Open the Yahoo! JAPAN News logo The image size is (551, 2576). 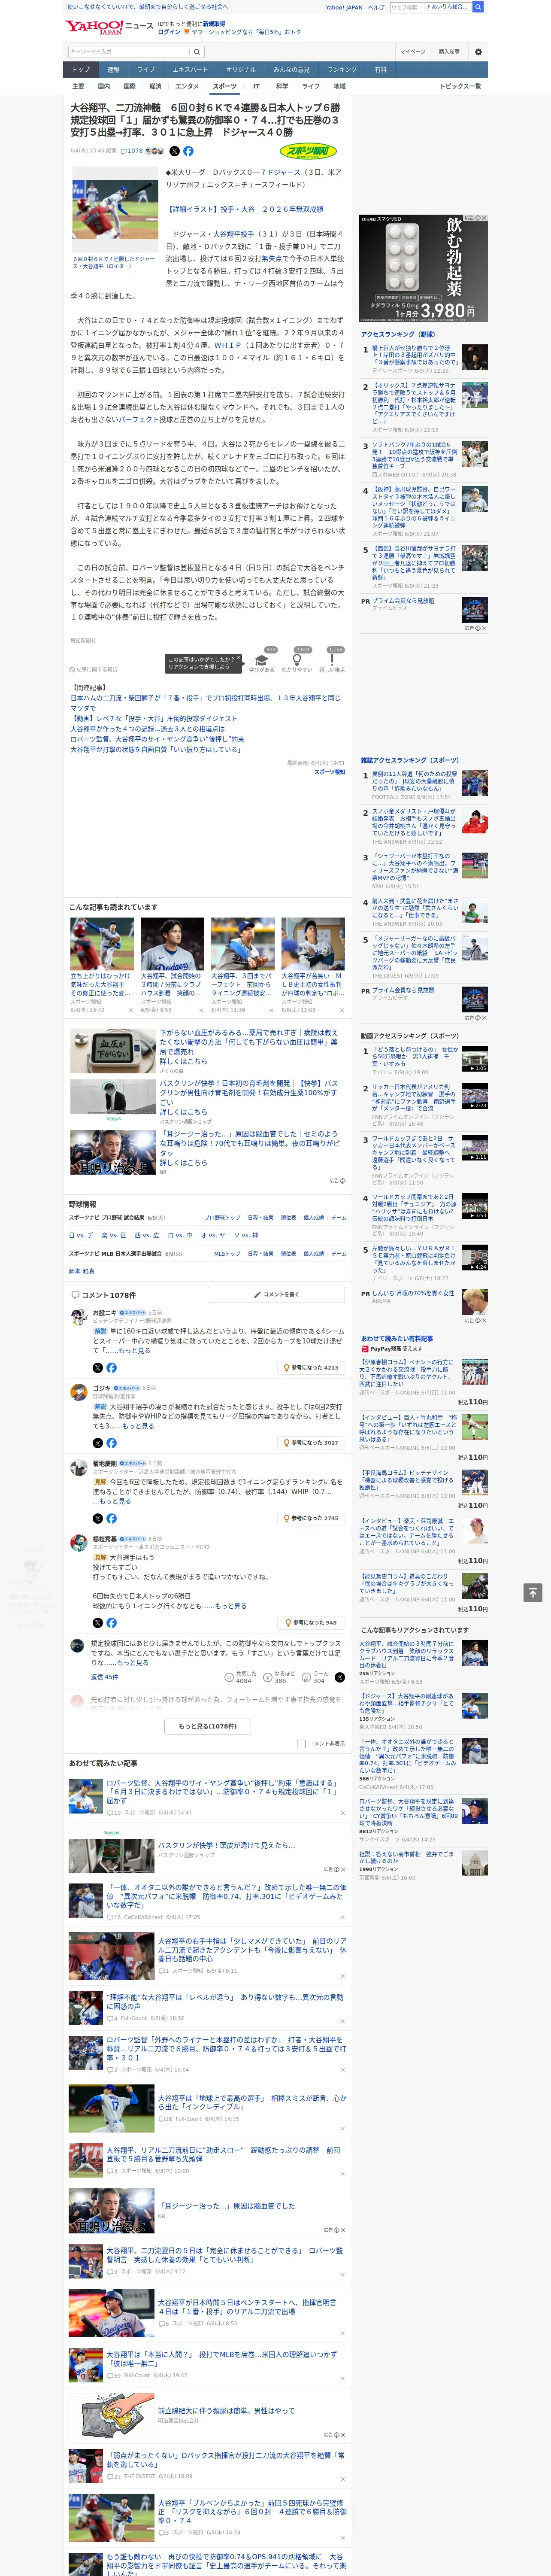coord(109,27)
